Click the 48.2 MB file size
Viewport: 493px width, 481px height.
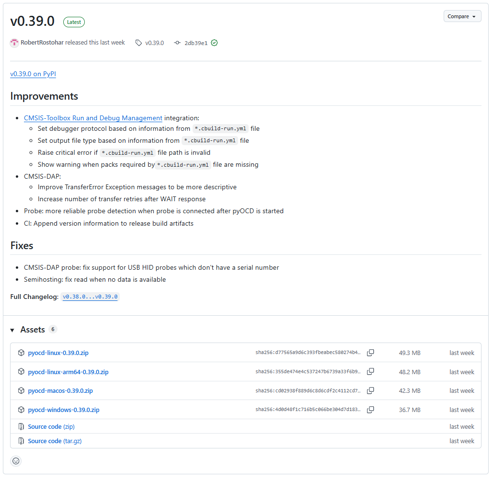click(x=410, y=372)
